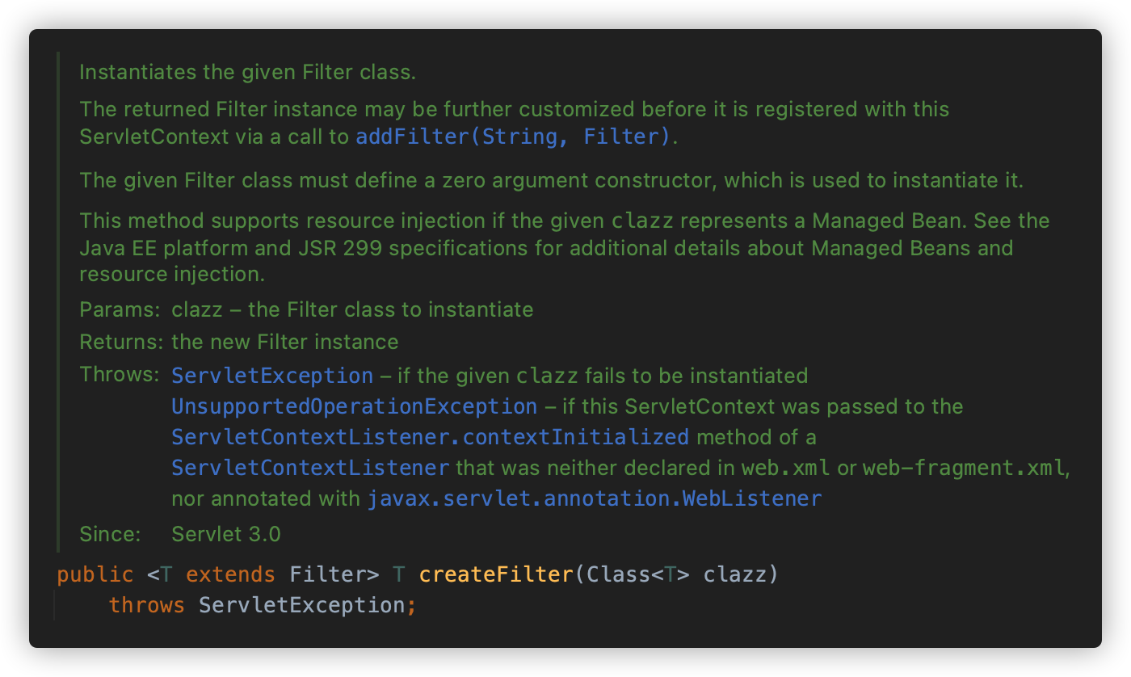Click the createFilter method name in signature
Image resolution: width=1131 pixels, height=677 pixels.
pos(495,574)
